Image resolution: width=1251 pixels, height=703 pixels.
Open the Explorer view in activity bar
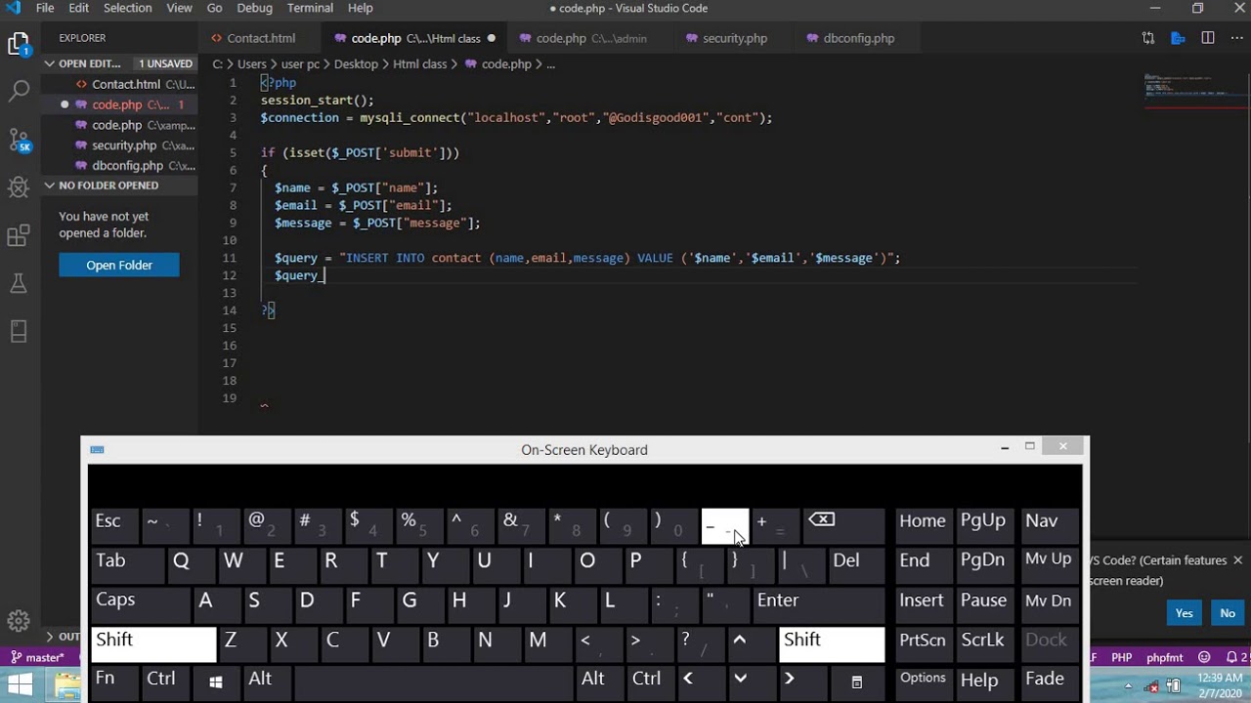click(x=19, y=44)
